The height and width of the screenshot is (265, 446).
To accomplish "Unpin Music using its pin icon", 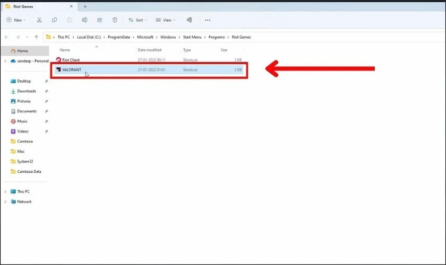I will (46, 121).
